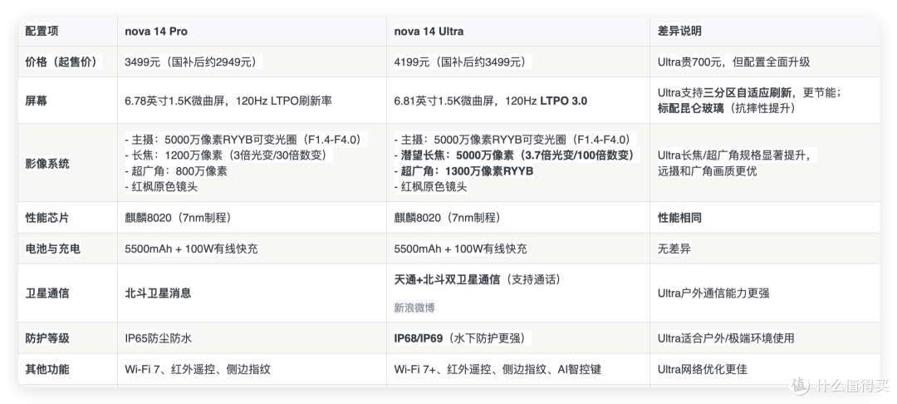897x404 pixels.
Task: Select the 'IP65防尘防水' cell
Action: (159, 338)
